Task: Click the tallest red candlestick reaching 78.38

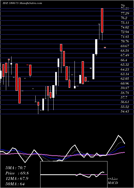Action: [102, 20]
